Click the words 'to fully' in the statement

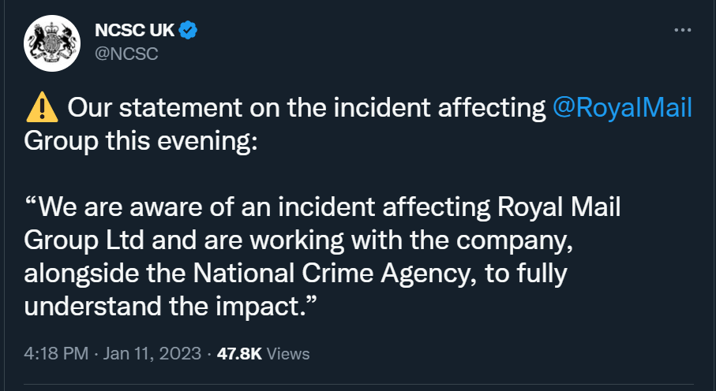[526, 274]
